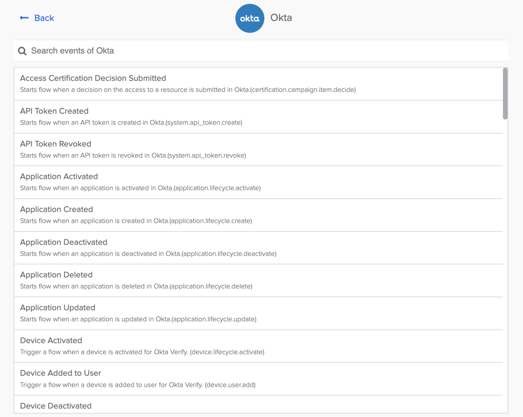The height and width of the screenshot is (417, 523).
Task: Click the back arrow icon
Action: [x=24, y=18]
